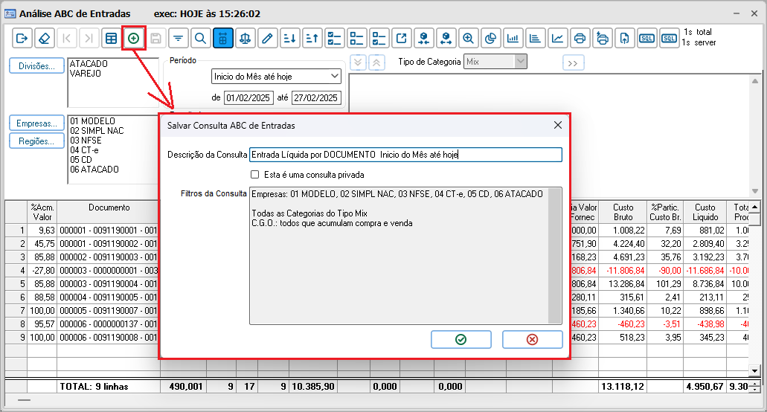Screen dimensions: 767x412
Task: Open the pie chart icon
Action: [490, 38]
